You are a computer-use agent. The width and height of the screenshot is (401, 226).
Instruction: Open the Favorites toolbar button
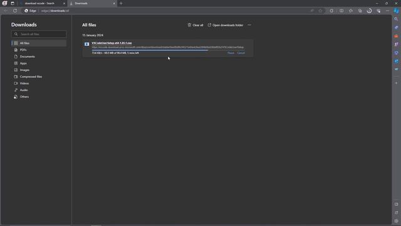click(x=351, y=11)
